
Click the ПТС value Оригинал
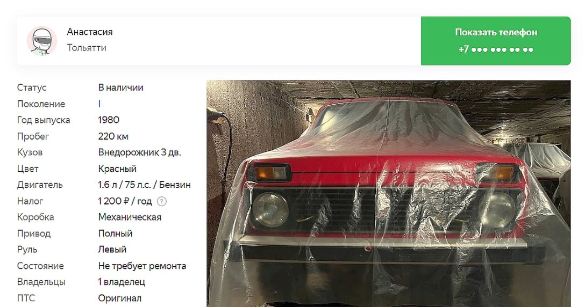120,298
